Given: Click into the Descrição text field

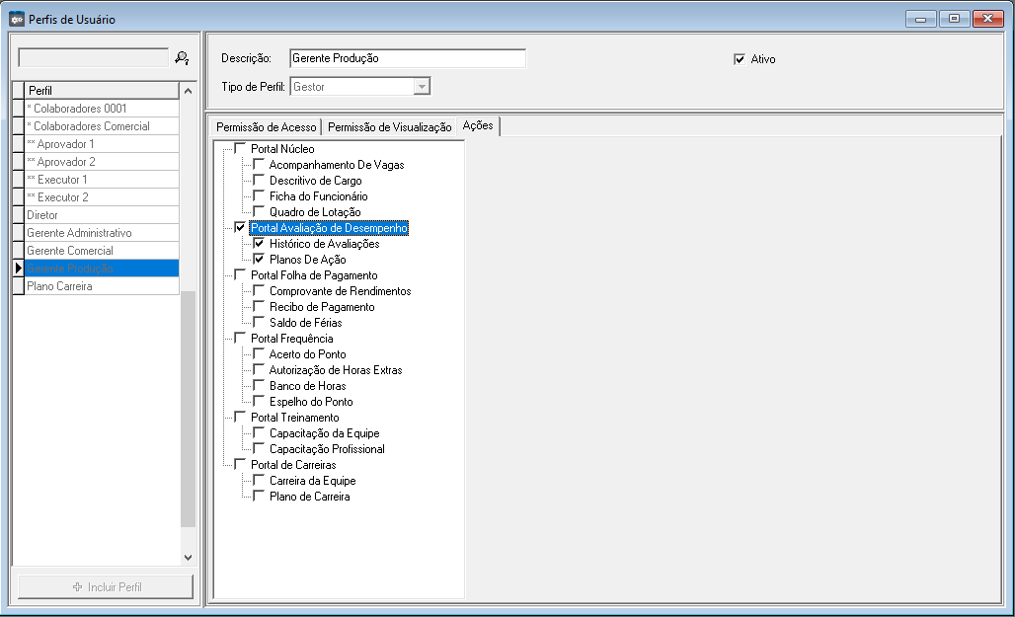Looking at the screenshot, I should (407, 58).
